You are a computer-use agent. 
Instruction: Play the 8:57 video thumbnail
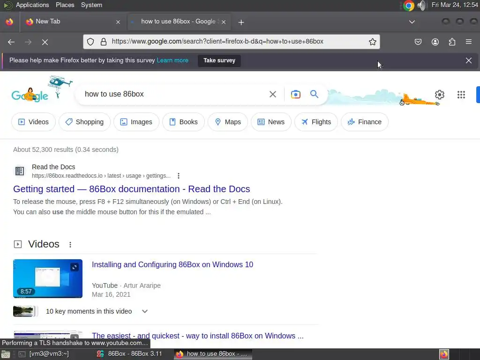[48, 278]
